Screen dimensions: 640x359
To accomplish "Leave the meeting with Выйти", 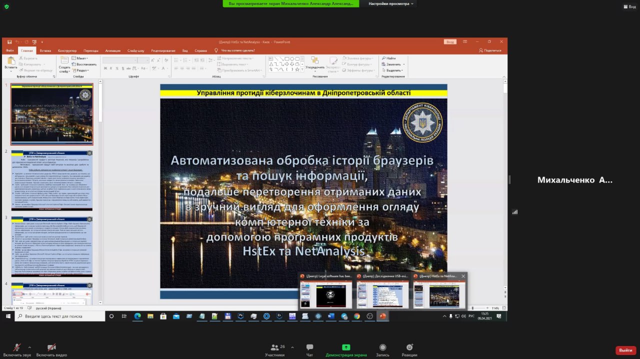I will [625, 350].
